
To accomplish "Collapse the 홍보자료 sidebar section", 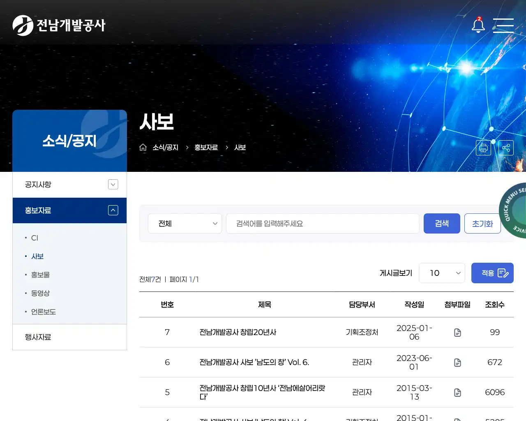I will click(x=113, y=210).
